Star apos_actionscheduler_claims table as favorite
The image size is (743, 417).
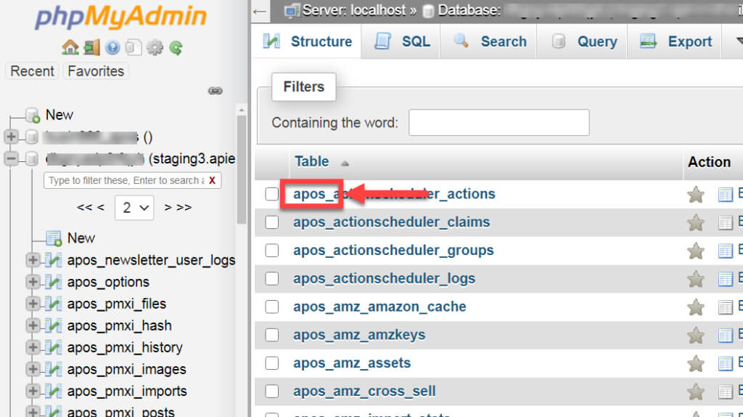696,222
